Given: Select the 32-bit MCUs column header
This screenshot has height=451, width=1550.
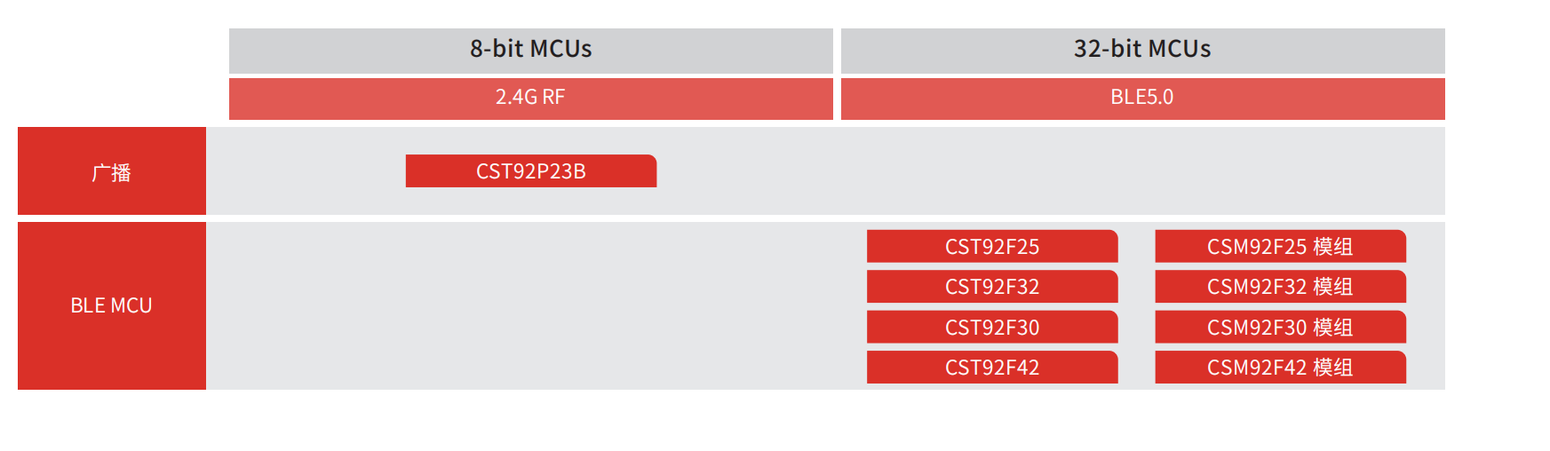Looking at the screenshot, I should pyautogui.click(x=1142, y=50).
